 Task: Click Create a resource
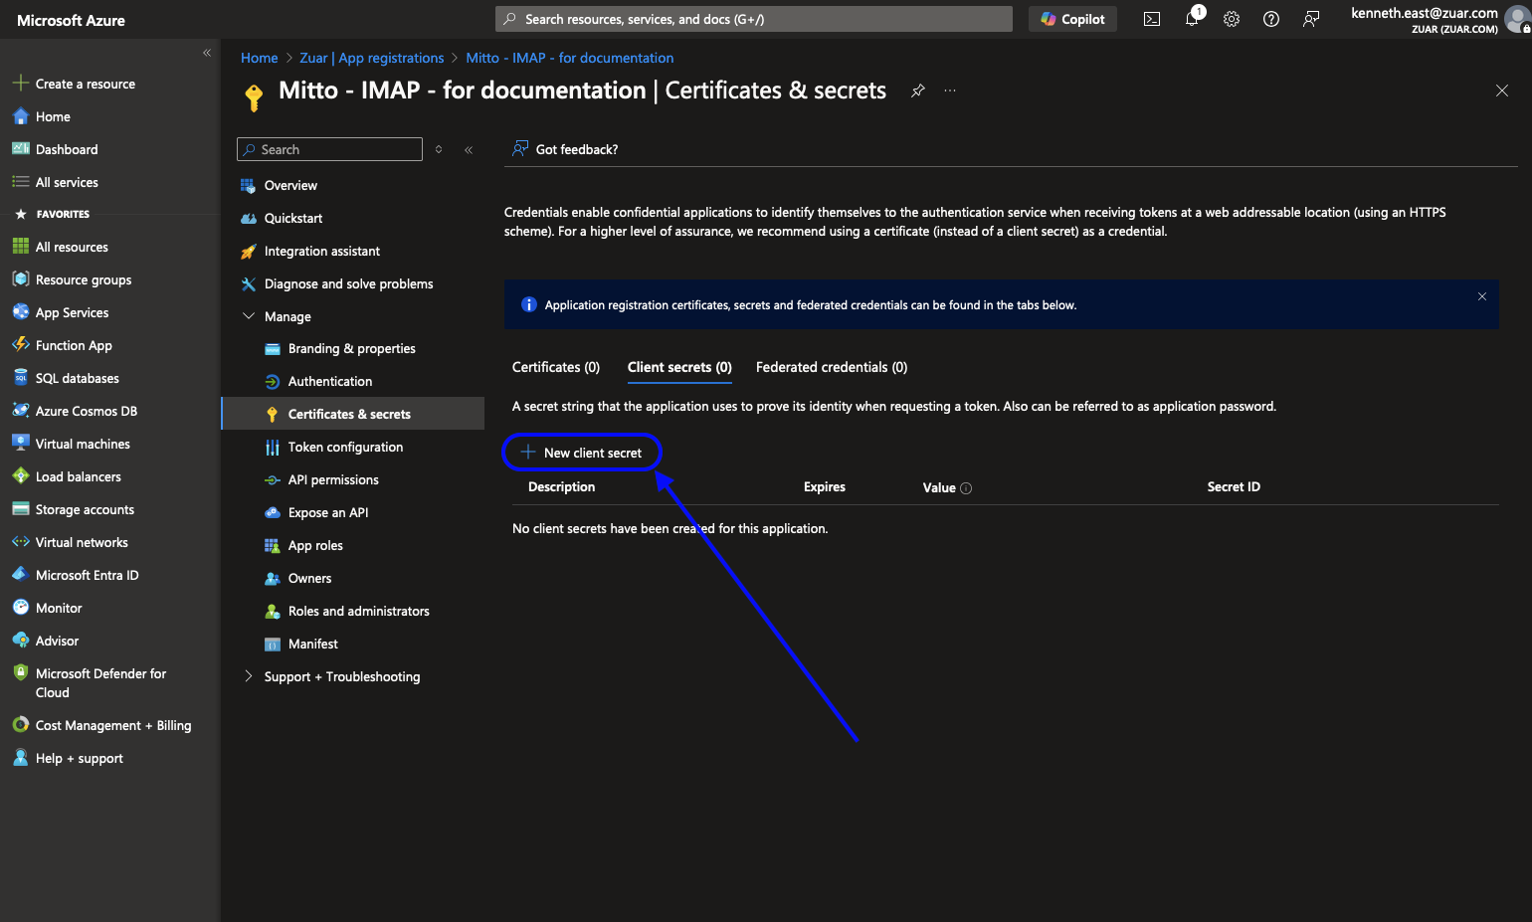(75, 84)
